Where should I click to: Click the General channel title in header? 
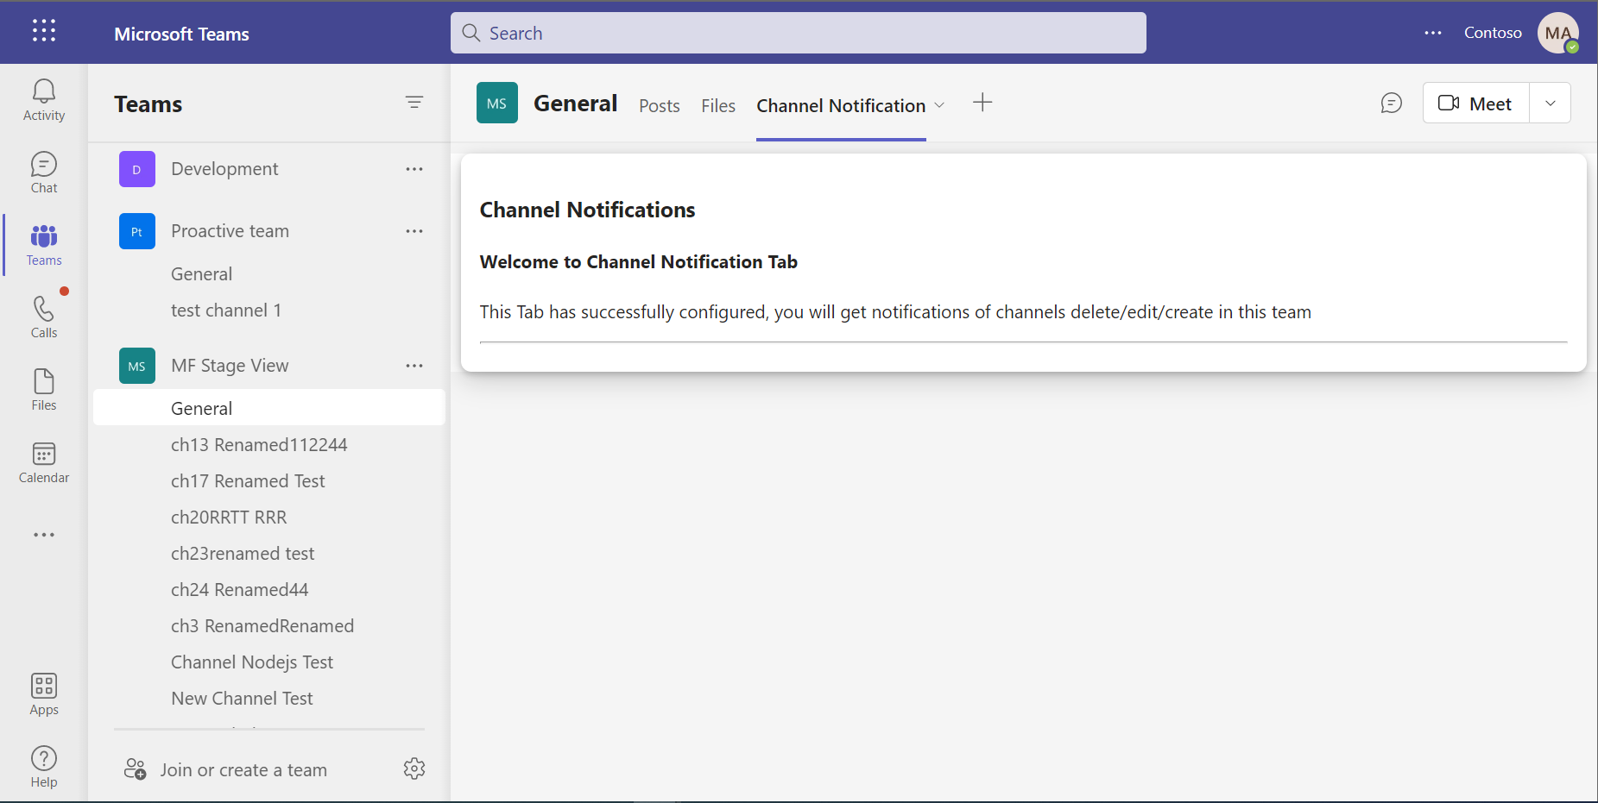pos(575,104)
